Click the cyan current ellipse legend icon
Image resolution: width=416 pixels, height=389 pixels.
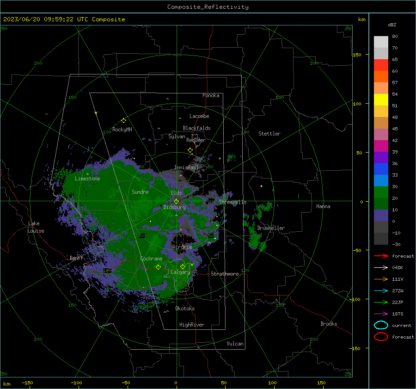[x=381, y=325]
